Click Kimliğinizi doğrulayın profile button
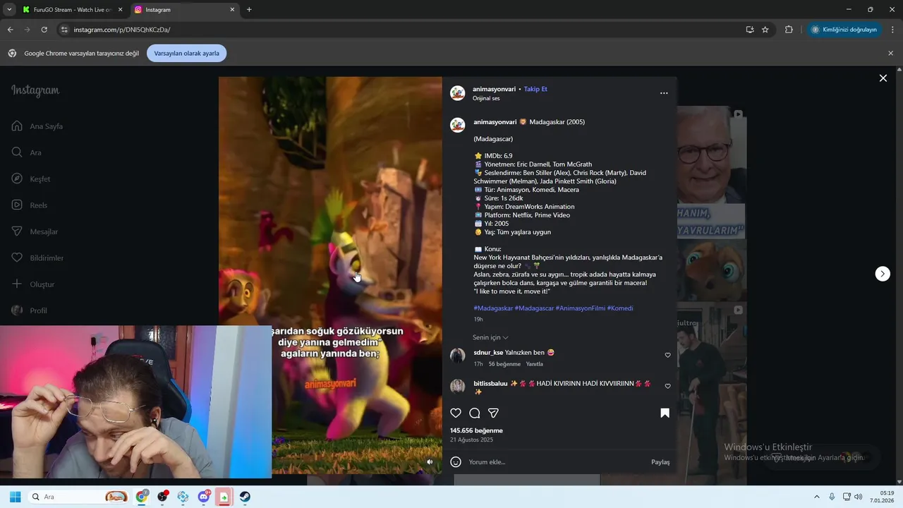This screenshot has width=903, height=508. pos(844,30)
